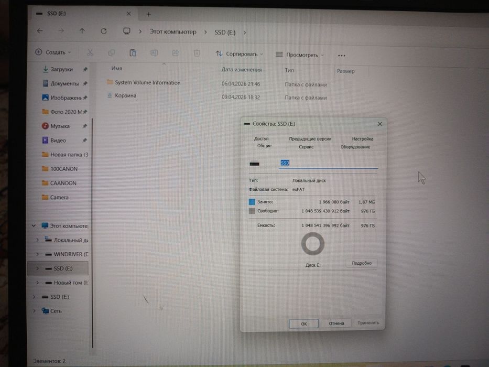This screenshot has height=367, width=489.
Task: Click the Подробно details button
Action: 362,263
